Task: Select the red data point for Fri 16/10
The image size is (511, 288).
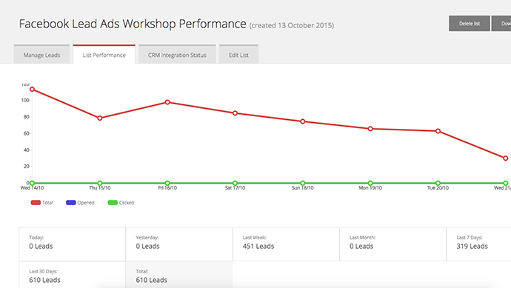Action: click(x=167, y=102)
